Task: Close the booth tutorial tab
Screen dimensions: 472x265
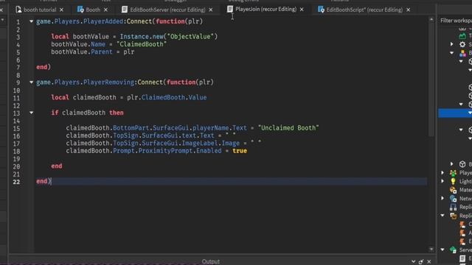Action: [61, 10]
